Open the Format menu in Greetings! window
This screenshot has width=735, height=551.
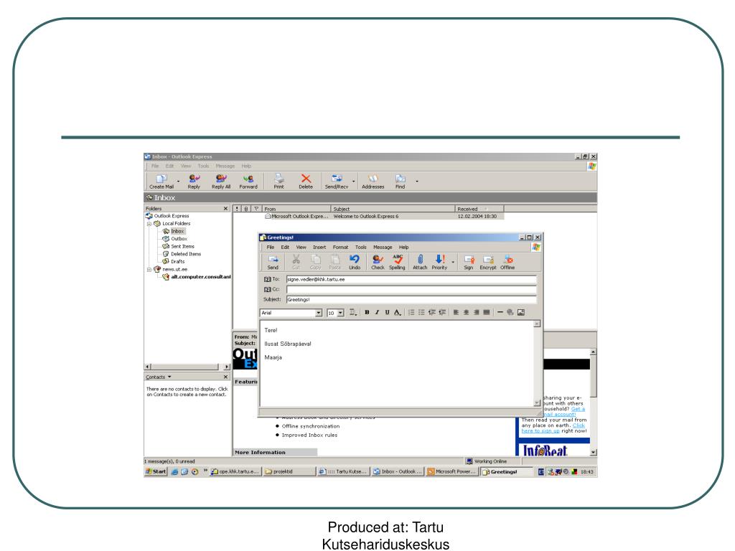(x=340, y=247)
